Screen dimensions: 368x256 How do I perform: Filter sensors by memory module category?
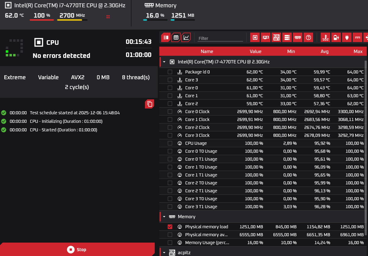(x=298, y=37)
